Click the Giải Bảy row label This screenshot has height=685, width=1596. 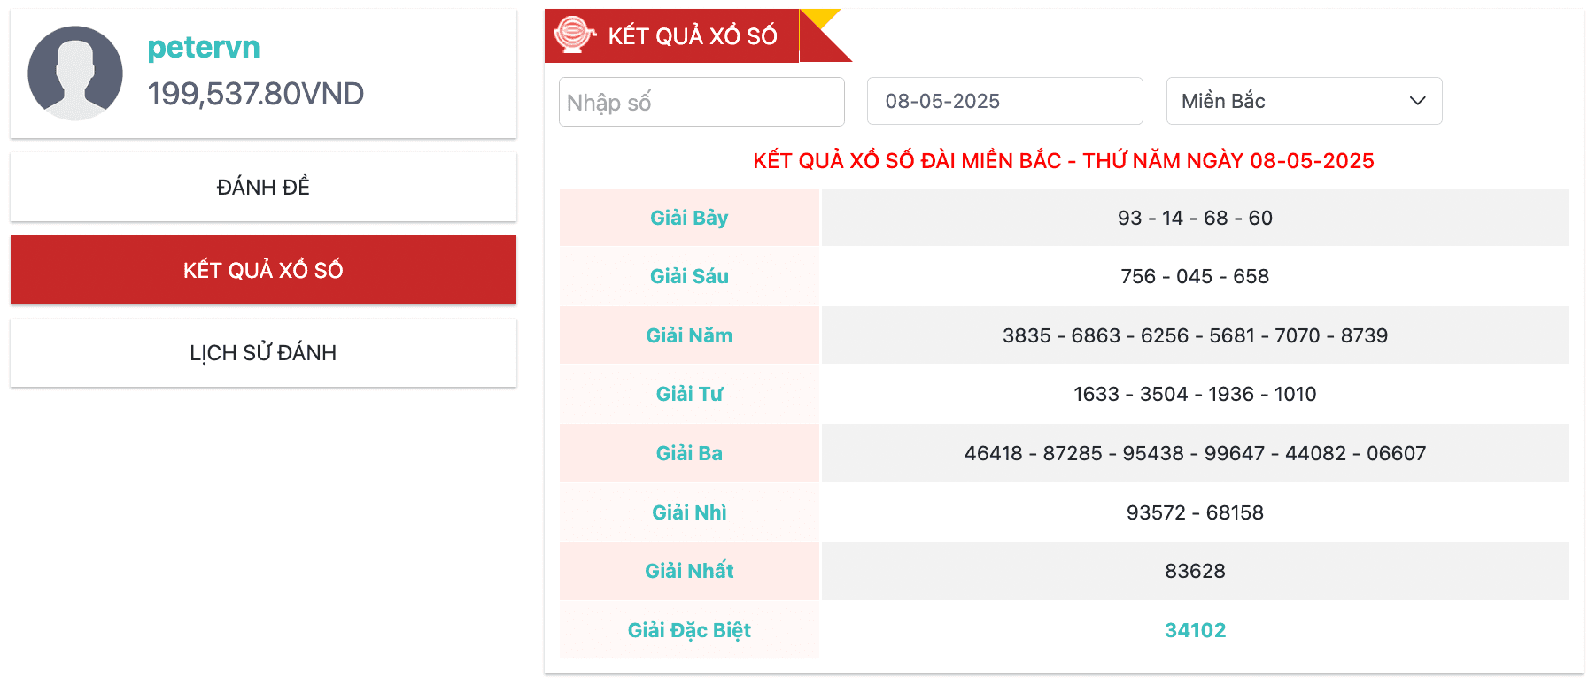(689, 218)
